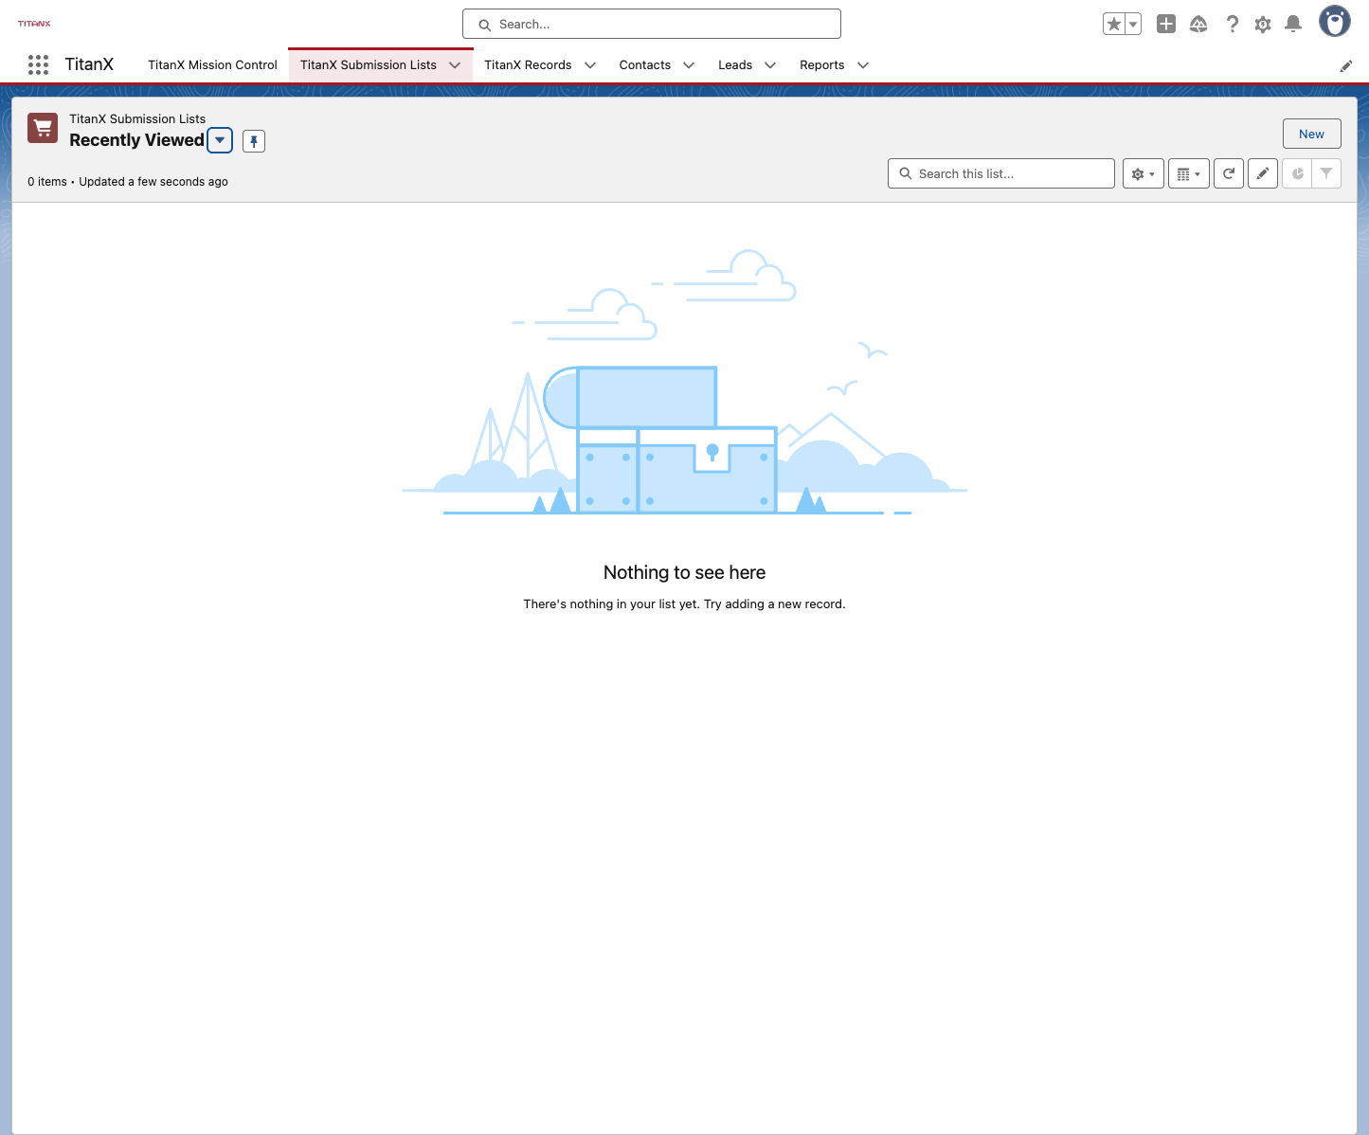Go to the Leads tab
Image resolution: width=1369 pixels, height=1135 pixels.
pyautogui.click(x=735, y=65)
